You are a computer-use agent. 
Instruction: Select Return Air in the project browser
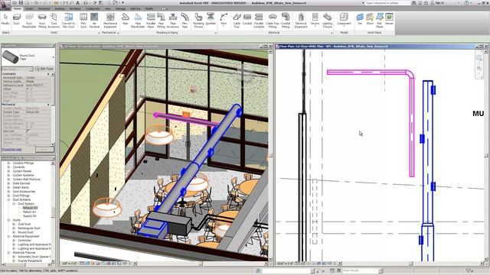[29, 212]
